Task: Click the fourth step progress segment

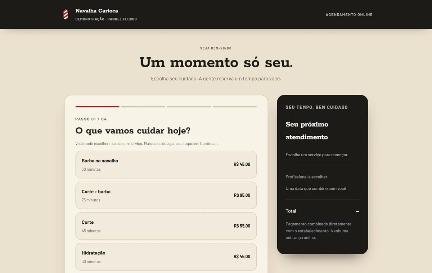Action: (234, 107)
